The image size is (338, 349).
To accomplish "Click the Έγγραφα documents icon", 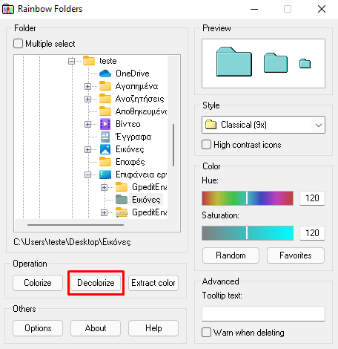I will (x=105, y=137).
